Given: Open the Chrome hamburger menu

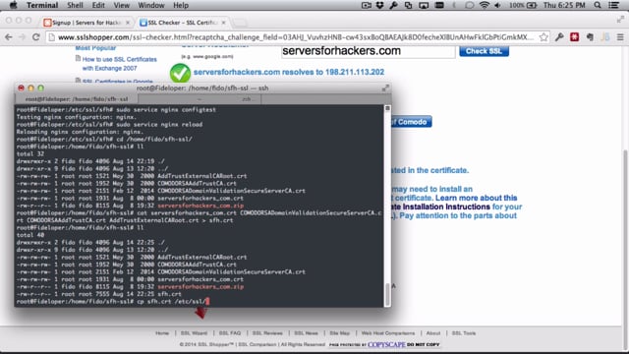Looking at the screenshot, I should [x=620, y=37].
